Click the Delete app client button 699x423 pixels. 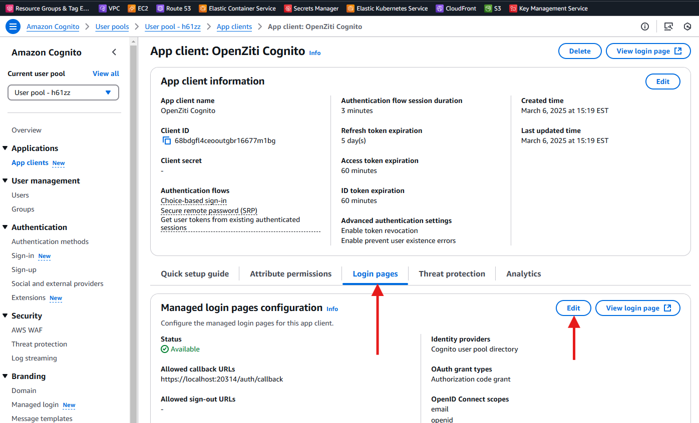pyautogui.click(x=579, y=51)
